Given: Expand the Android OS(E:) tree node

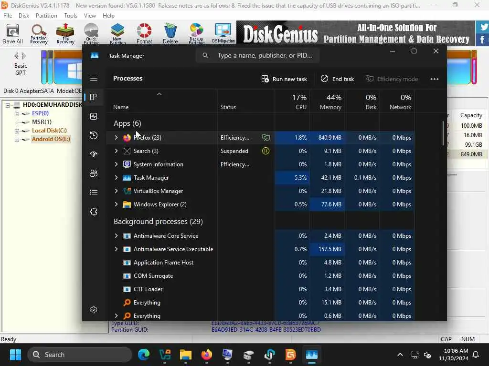Looking at the screenshot, I should point(17,140).
